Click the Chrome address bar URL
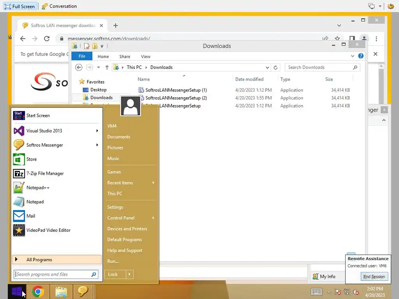Viewport: 399px width, 299px height. (109, 39)
